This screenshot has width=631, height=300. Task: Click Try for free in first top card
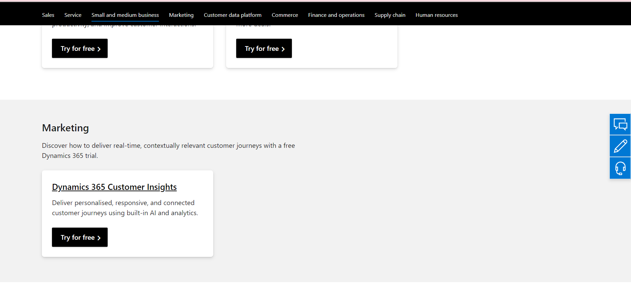pos(80,48)
